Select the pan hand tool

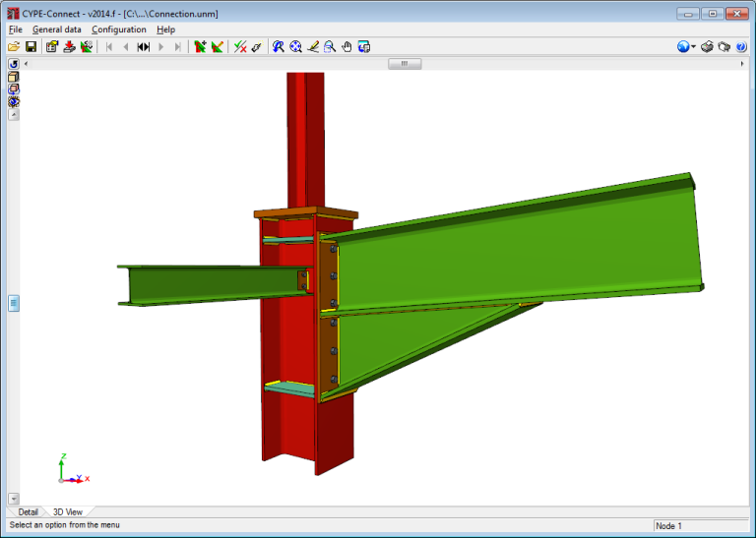347,47
